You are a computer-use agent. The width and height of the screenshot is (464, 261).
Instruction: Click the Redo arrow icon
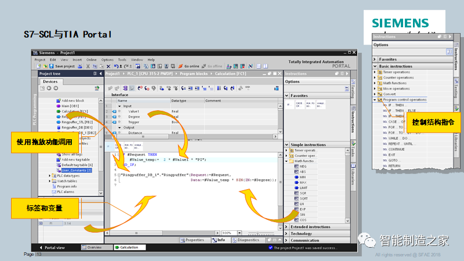[x=126, y=66]
